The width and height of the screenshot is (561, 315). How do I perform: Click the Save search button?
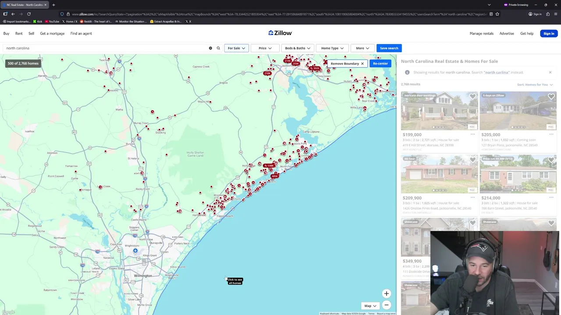(x=389, y=48)
